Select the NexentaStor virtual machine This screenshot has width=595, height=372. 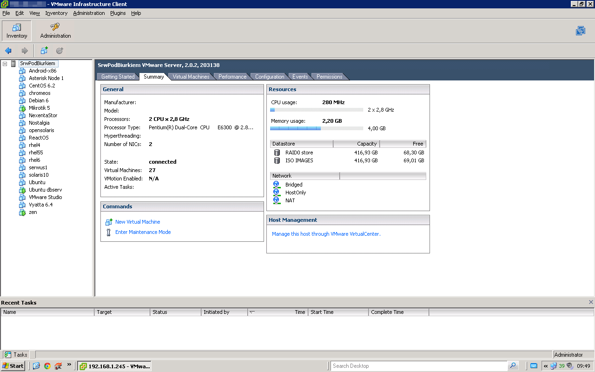(x=43, y=115)
